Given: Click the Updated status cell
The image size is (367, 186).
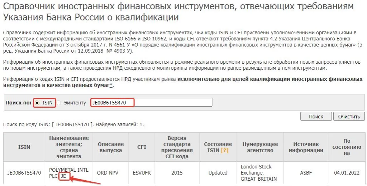Looking at the screenshot, I should click(x=218, y=173).
